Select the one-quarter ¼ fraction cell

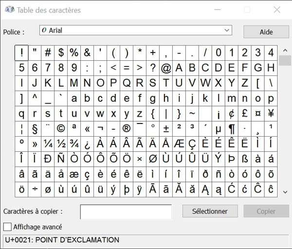[48, 144]
